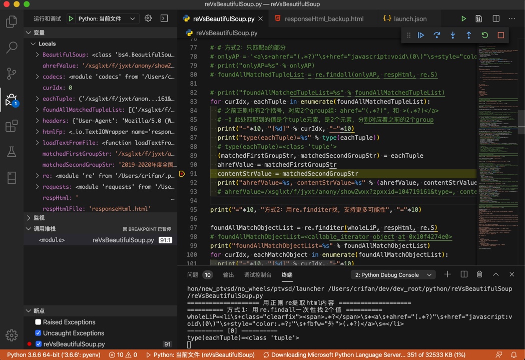Toggle Uncaught Exceptions breakpoint checkbox
Viewport: 525px width, 360px height.
click(x=38, y=333)
